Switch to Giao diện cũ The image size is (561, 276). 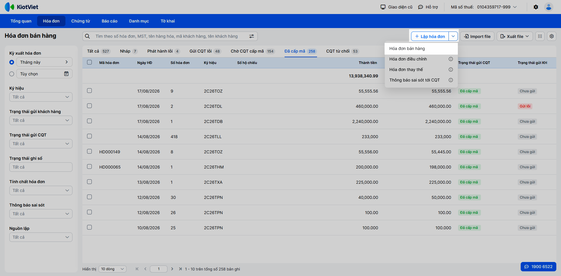tap(396, 7)
